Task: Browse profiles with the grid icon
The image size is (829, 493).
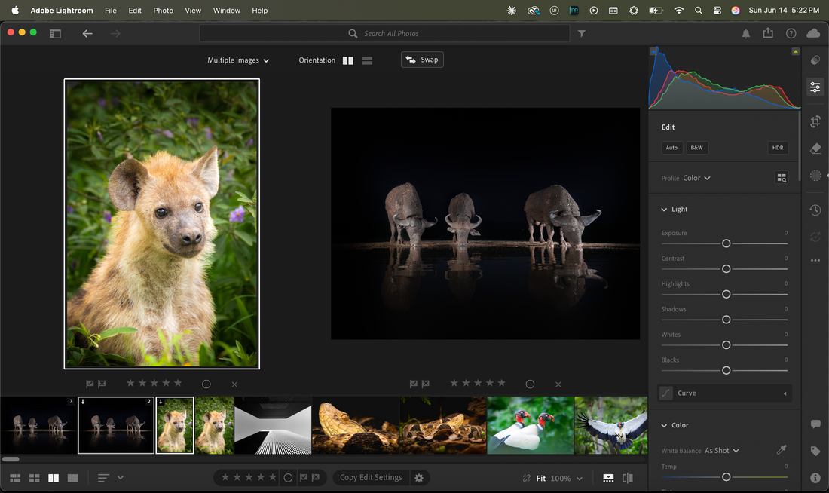Action: tap(782, 178)
